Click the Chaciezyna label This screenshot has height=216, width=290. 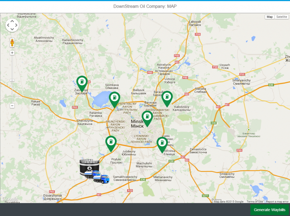(85, 122)
